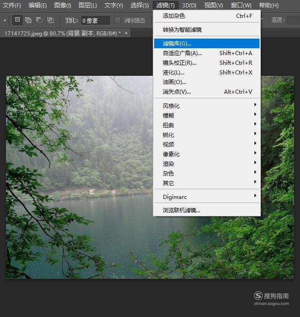Open 滤镜库(G)... filter gallery

207,44
